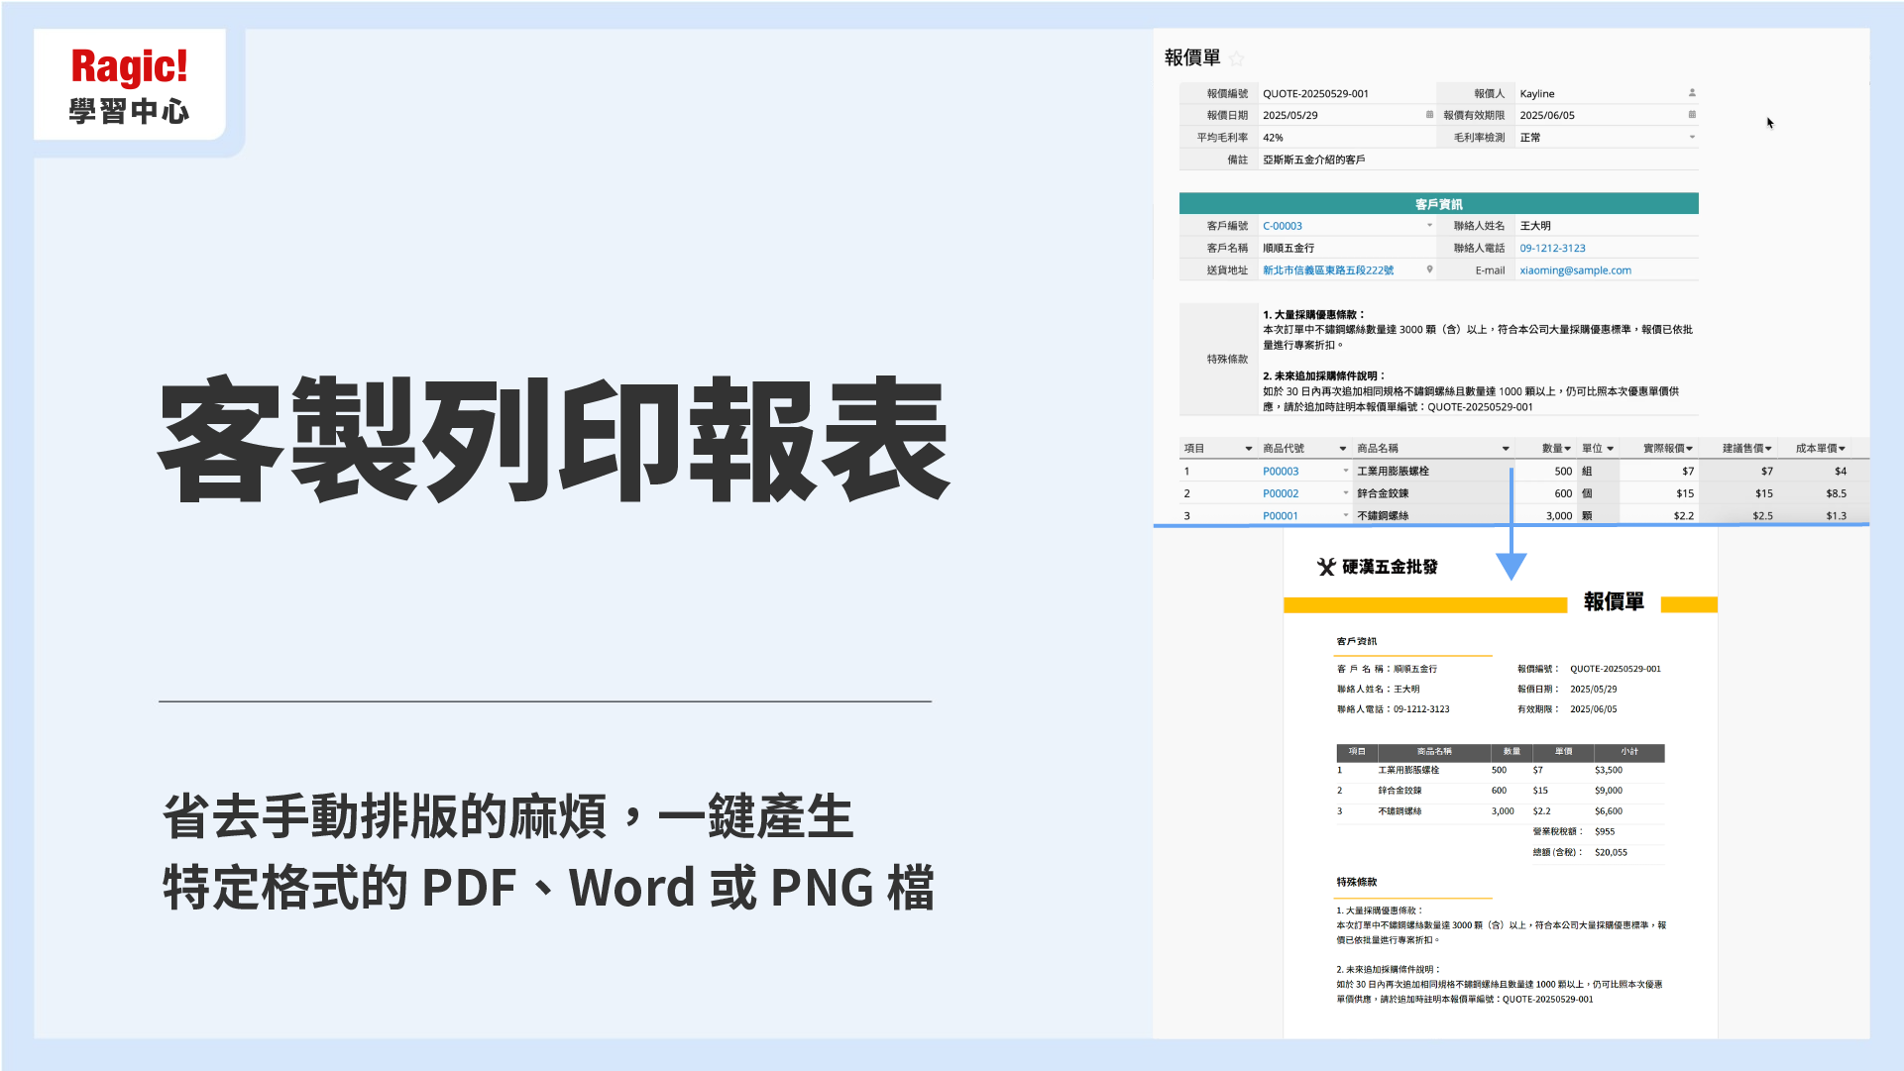Follow the C-00003 customer record link
Image resolution: width=1904 pixels, height=1071 pixels.
click(1284, 225)
